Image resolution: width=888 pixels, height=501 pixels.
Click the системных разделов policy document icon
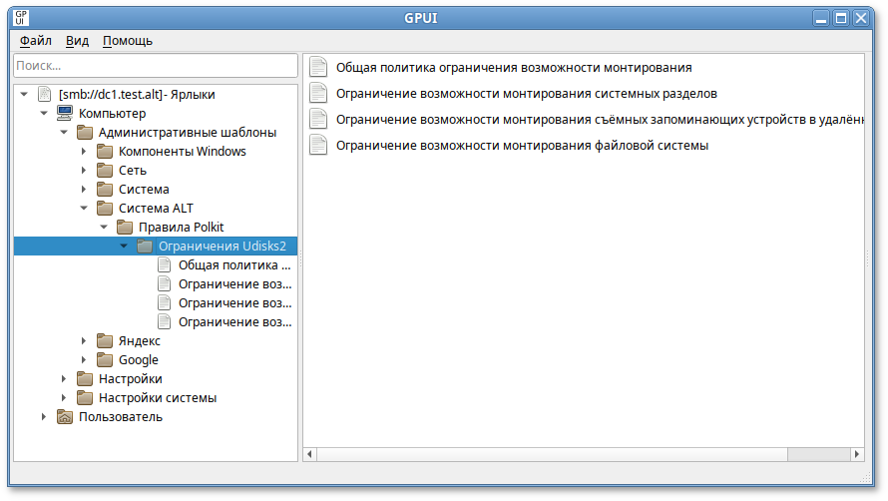[318, 94]
